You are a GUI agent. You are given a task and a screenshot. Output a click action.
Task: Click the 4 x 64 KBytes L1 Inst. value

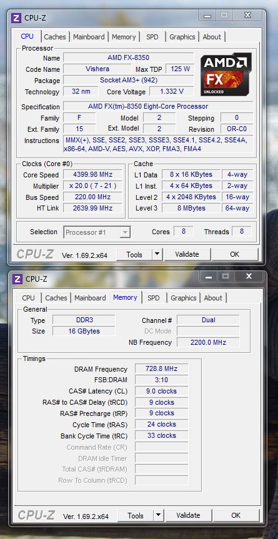coord(191,185)
